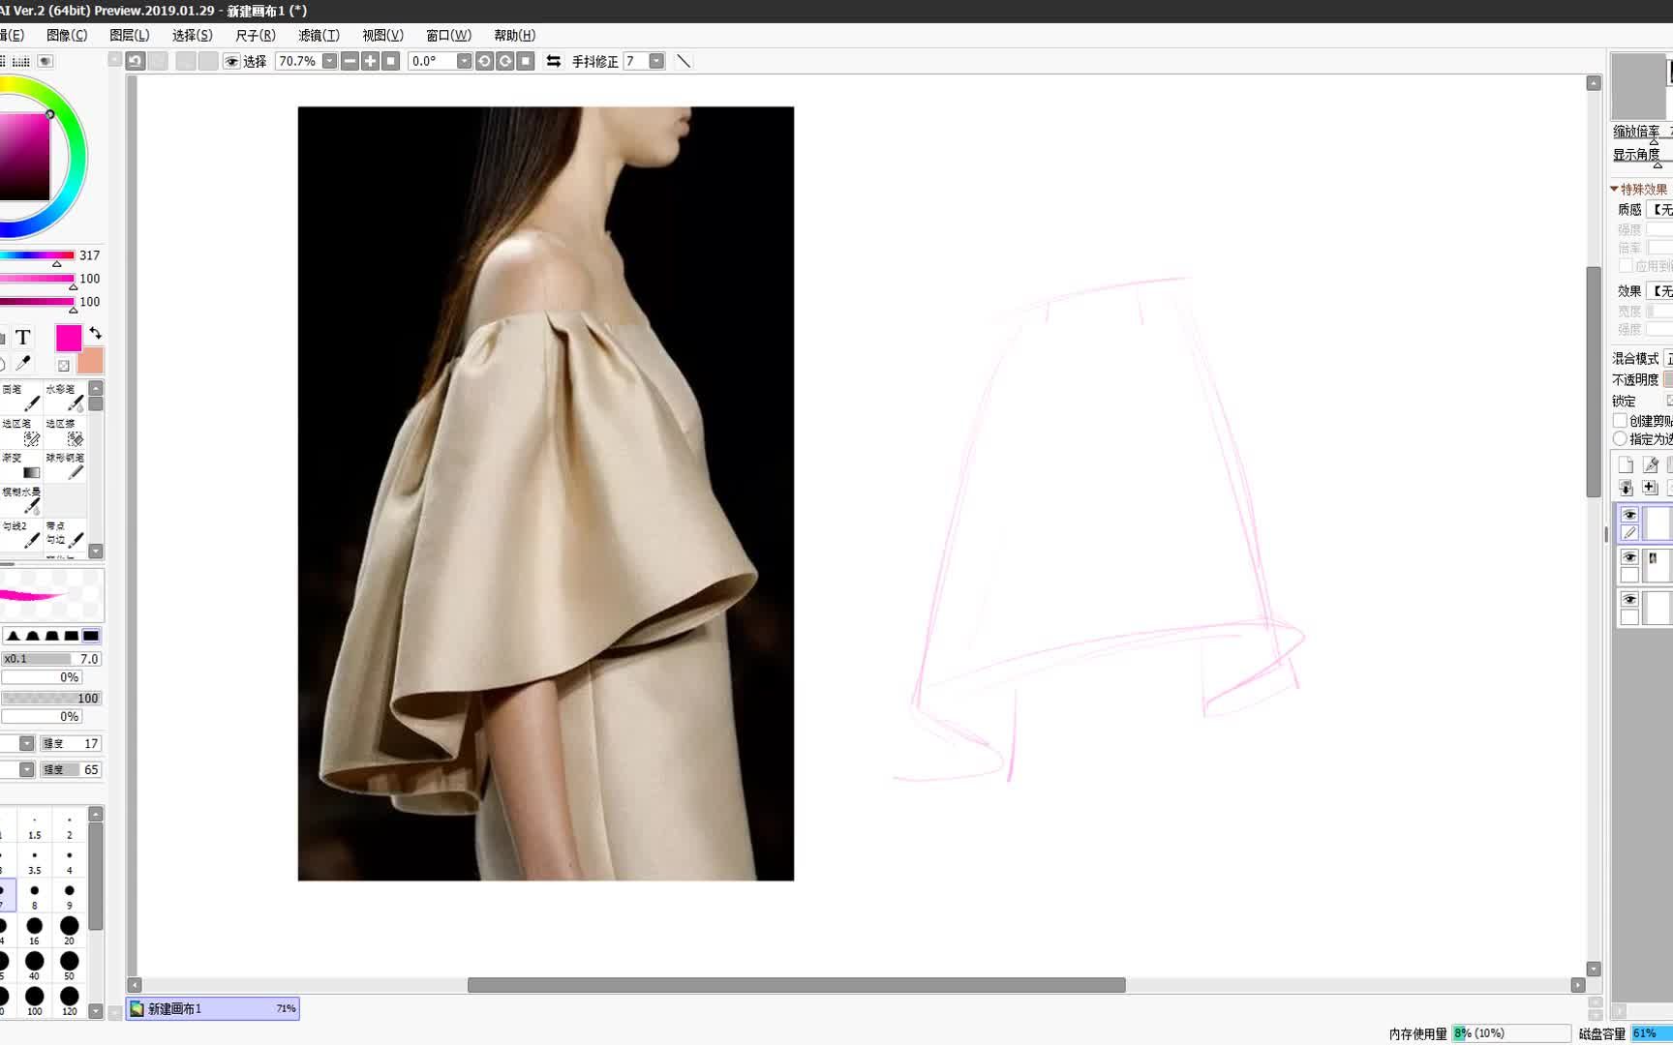Swap foreground and background colors arrow

(x=95, y=333)
